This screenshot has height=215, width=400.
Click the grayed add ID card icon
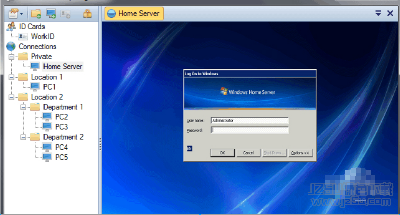coord(65,14)
